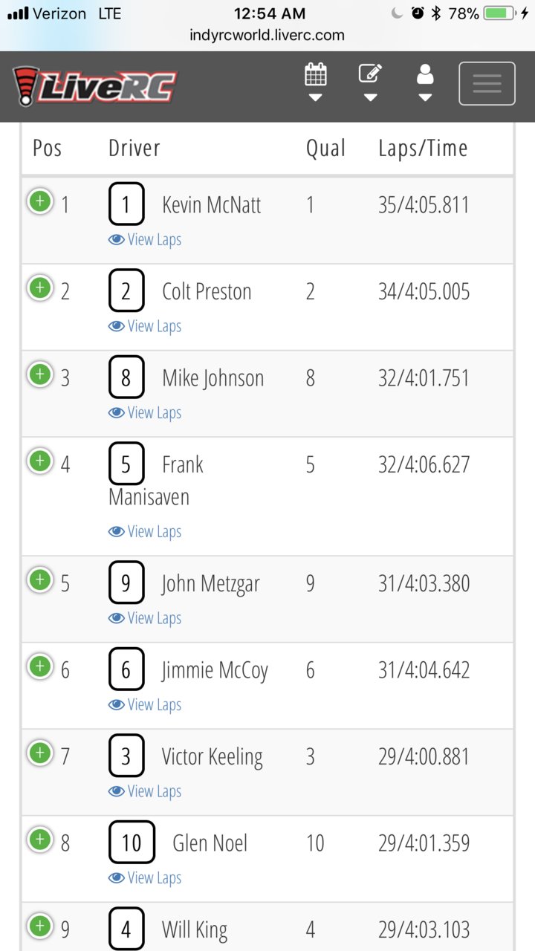Click car number 8 badge for Mike Johnson
The image size is (535, 951).
tap(126, 378)
